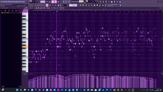Click the playhead marker on the timeline
This screenshot has height=92, width=163.
click(x=57, y=11)
